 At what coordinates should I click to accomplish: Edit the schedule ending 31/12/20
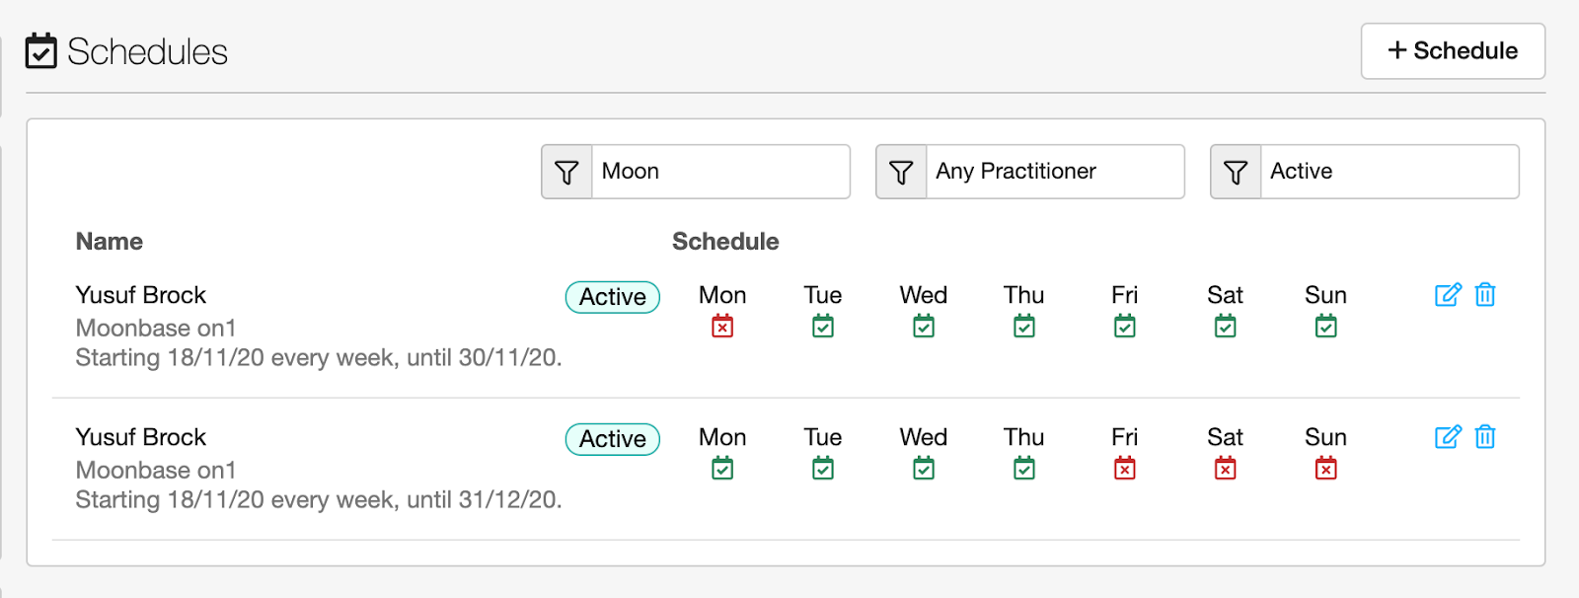tap(1447, 437)
